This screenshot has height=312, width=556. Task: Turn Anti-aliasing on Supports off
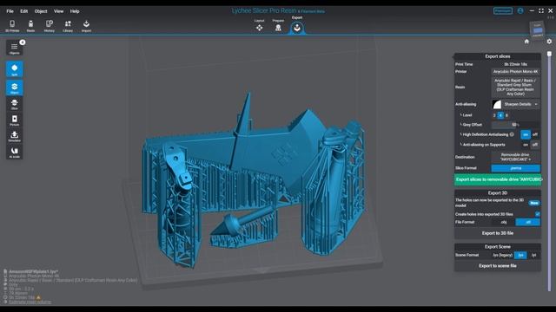[x=535, y=145]
